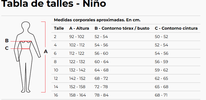
Task: Click the body silhouette diagram
Action: [x=27, y=57]
